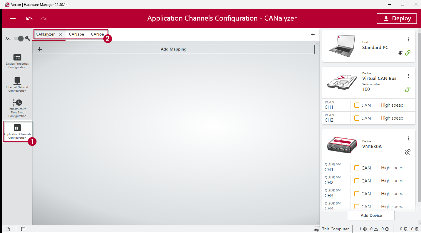Check the CAN box for VCAN CH1
This screenshot has width=421, height=233.
tap(357, 105)
